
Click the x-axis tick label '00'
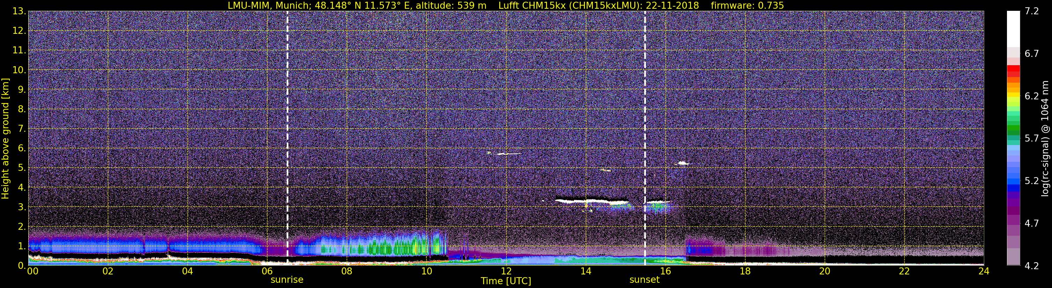pos(33,271)
